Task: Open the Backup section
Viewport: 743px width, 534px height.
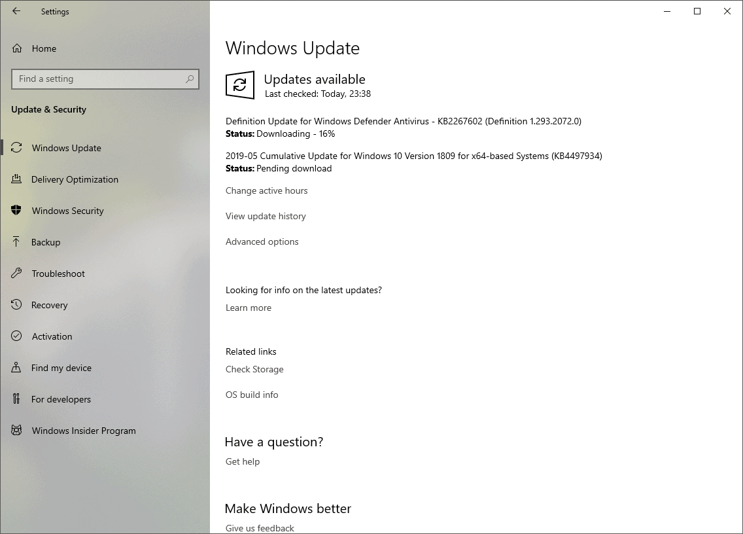Action: click(105, 242)
